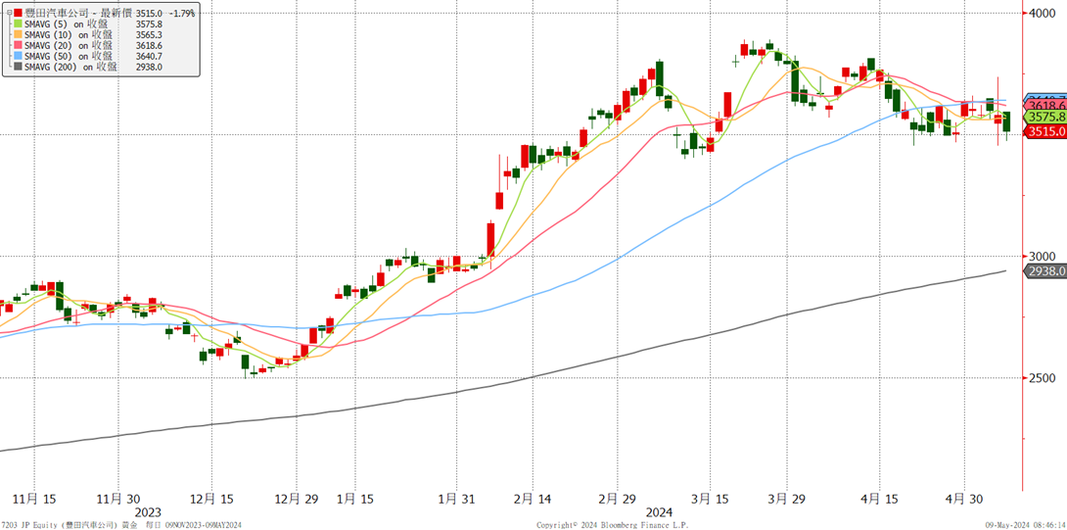Click the green SMAVG (5) color swatch
Image resolution: width=1067 pixels, height=530 pixels.
(x=18, y=24)
